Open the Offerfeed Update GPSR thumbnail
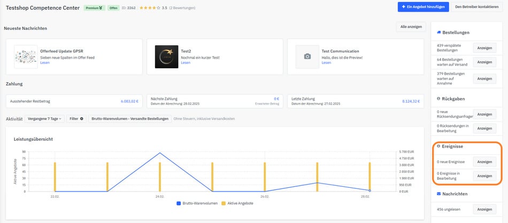This screenshot has width=508, height=223. (x=26, y=57)
